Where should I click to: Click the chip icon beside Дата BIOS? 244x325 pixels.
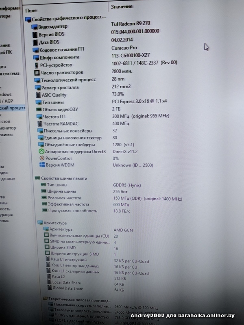click(35, 43)
